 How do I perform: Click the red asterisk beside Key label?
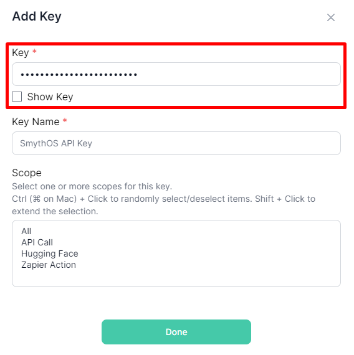pyautogui.click(x=34, y=51)
